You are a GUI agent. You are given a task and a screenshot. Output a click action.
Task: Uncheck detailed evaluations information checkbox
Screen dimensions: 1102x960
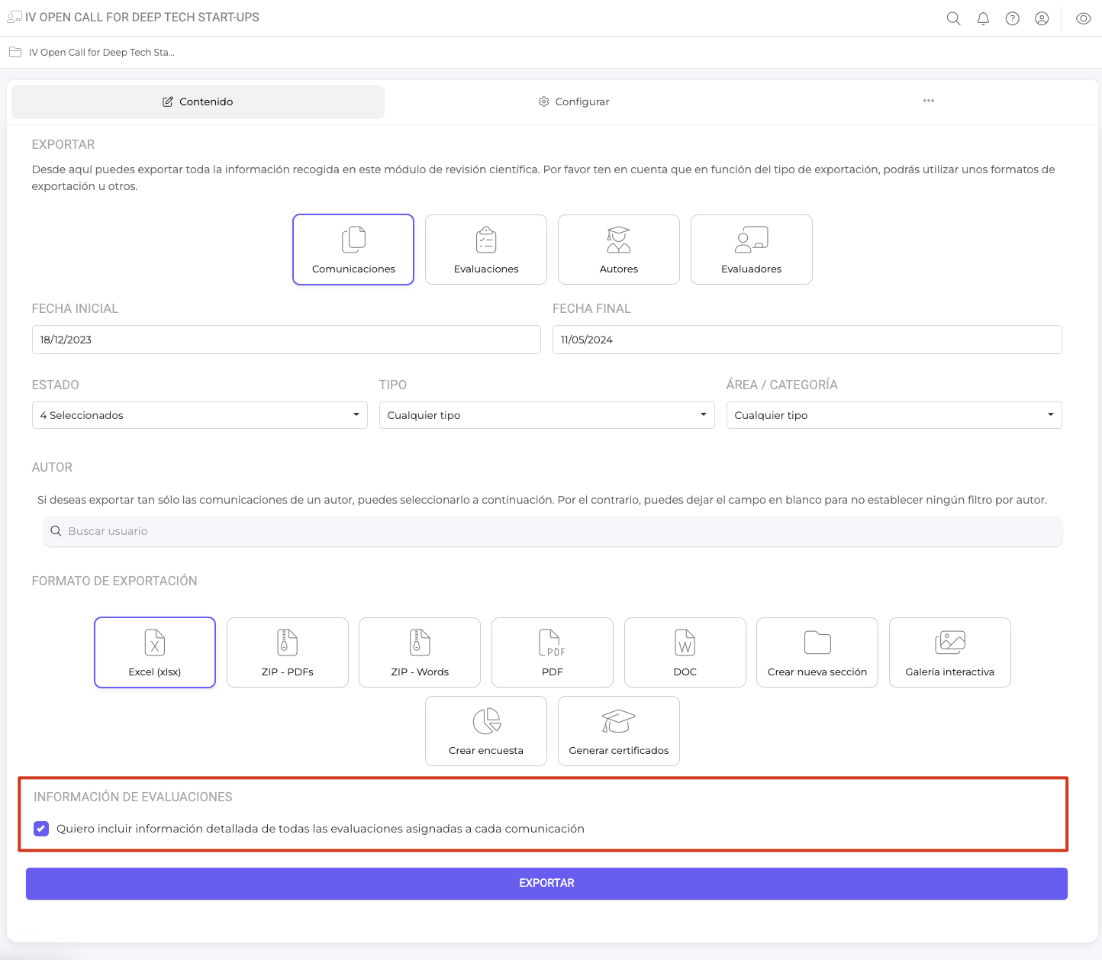[x=41, y=829]
